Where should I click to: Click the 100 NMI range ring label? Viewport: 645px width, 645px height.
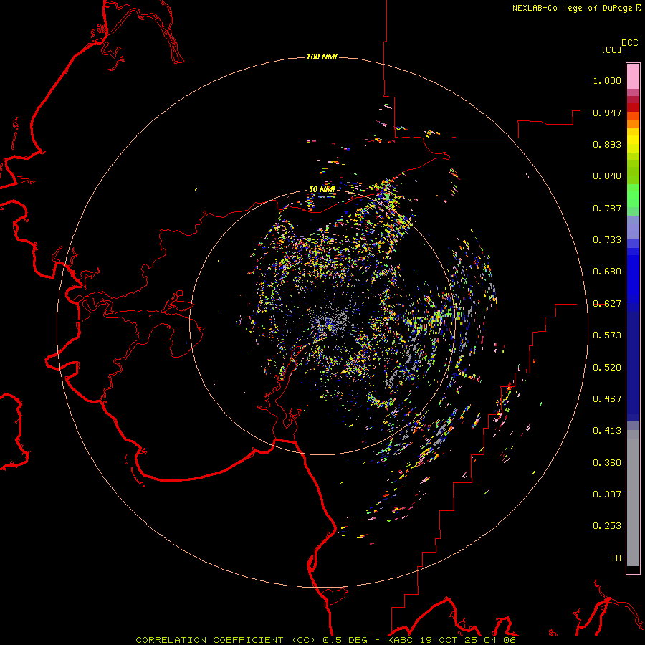point(322,57)
